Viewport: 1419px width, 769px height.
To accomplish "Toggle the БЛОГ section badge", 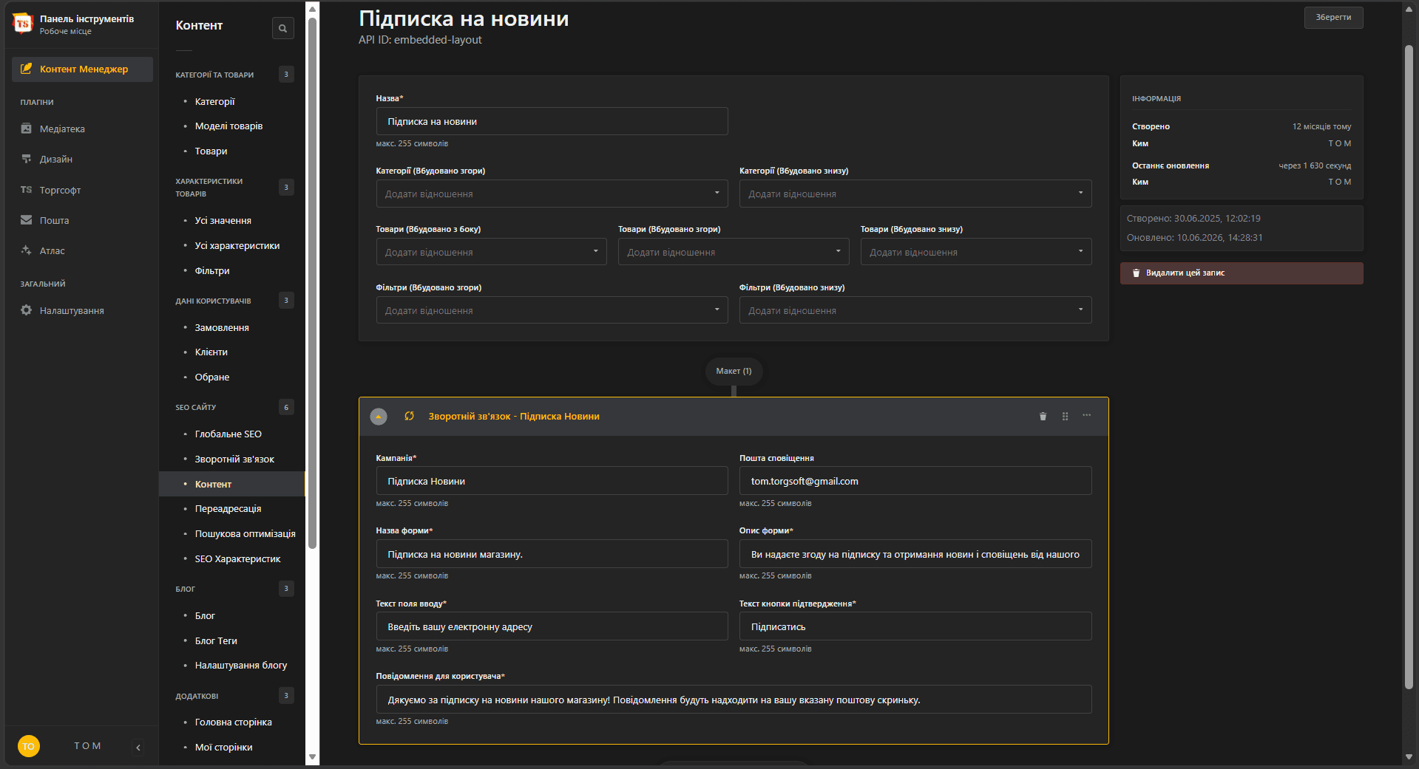I will pyautogui.click(x=286, y=588).
